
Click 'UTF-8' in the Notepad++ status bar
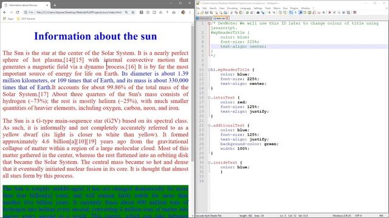pos(359,216)
